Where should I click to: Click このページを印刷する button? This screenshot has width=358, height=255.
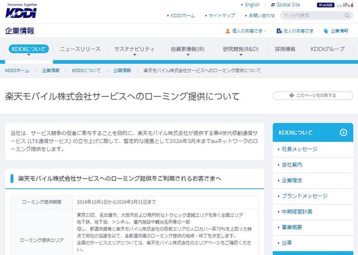[313, 96]
